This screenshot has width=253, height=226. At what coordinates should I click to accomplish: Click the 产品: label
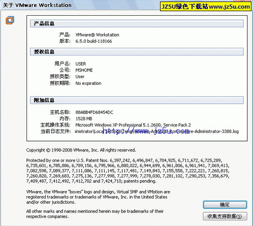coord(65,35)
